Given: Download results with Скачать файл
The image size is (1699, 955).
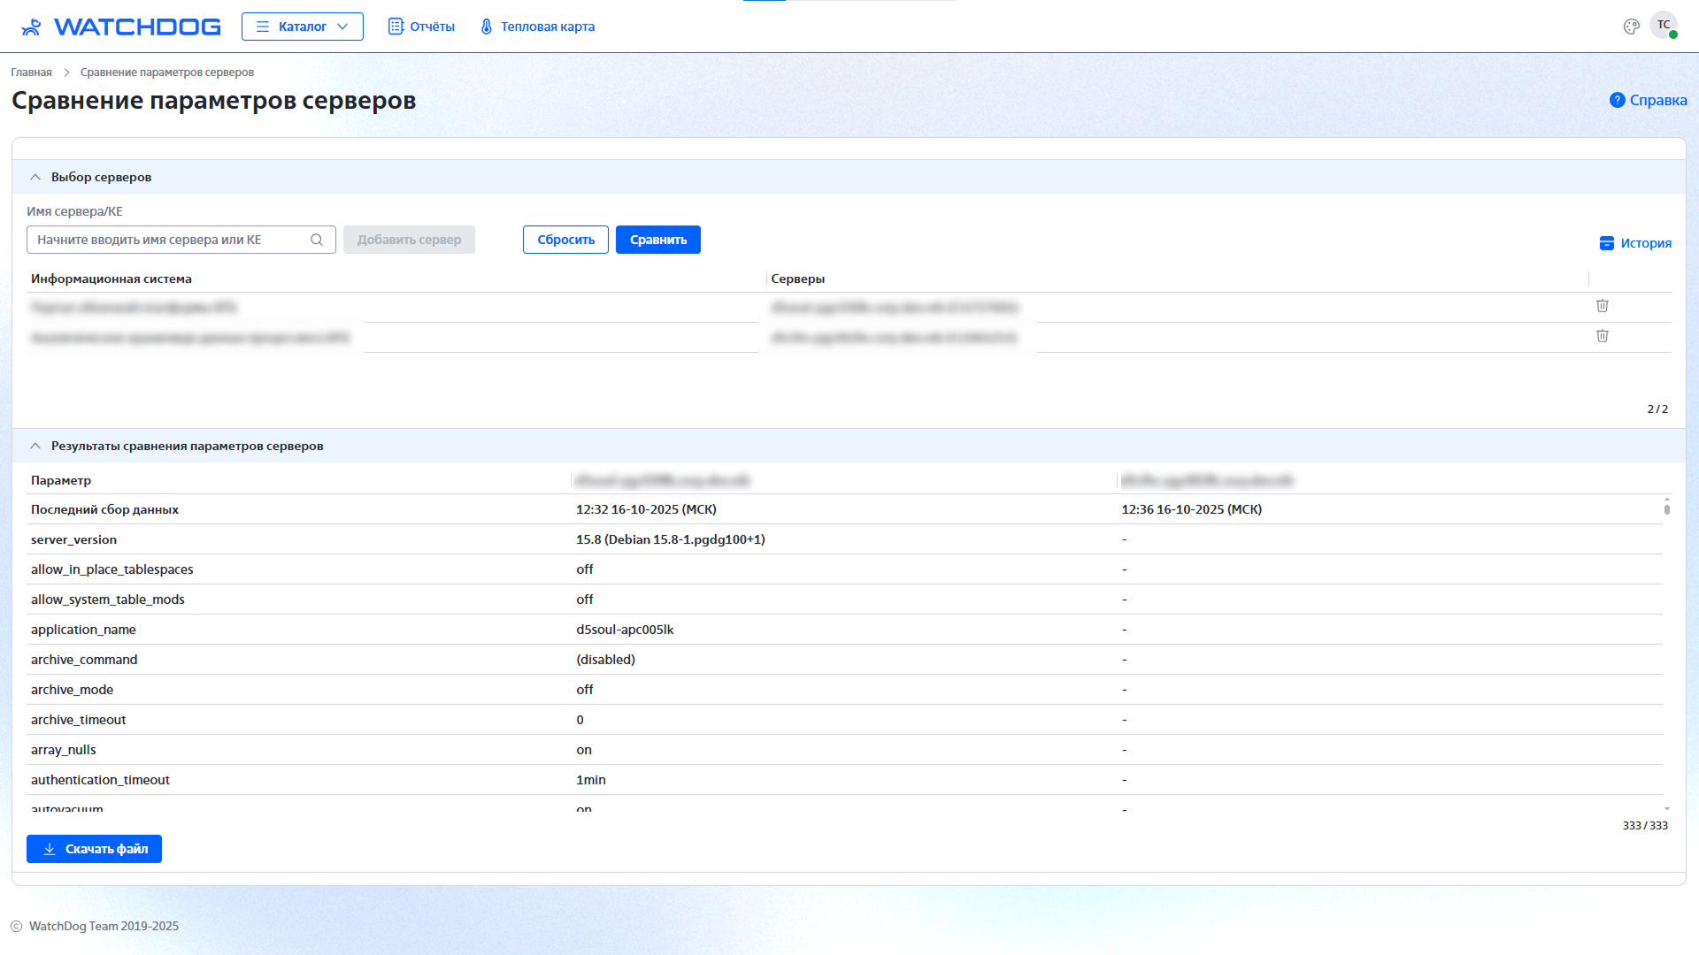Looking at the screenshot, I should click(x=94, y=849).
